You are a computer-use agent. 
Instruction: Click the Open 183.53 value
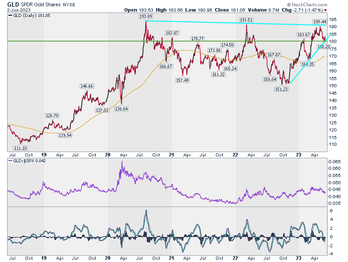139,10
